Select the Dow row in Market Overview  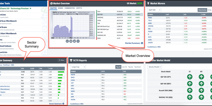[x=120, y=11]
